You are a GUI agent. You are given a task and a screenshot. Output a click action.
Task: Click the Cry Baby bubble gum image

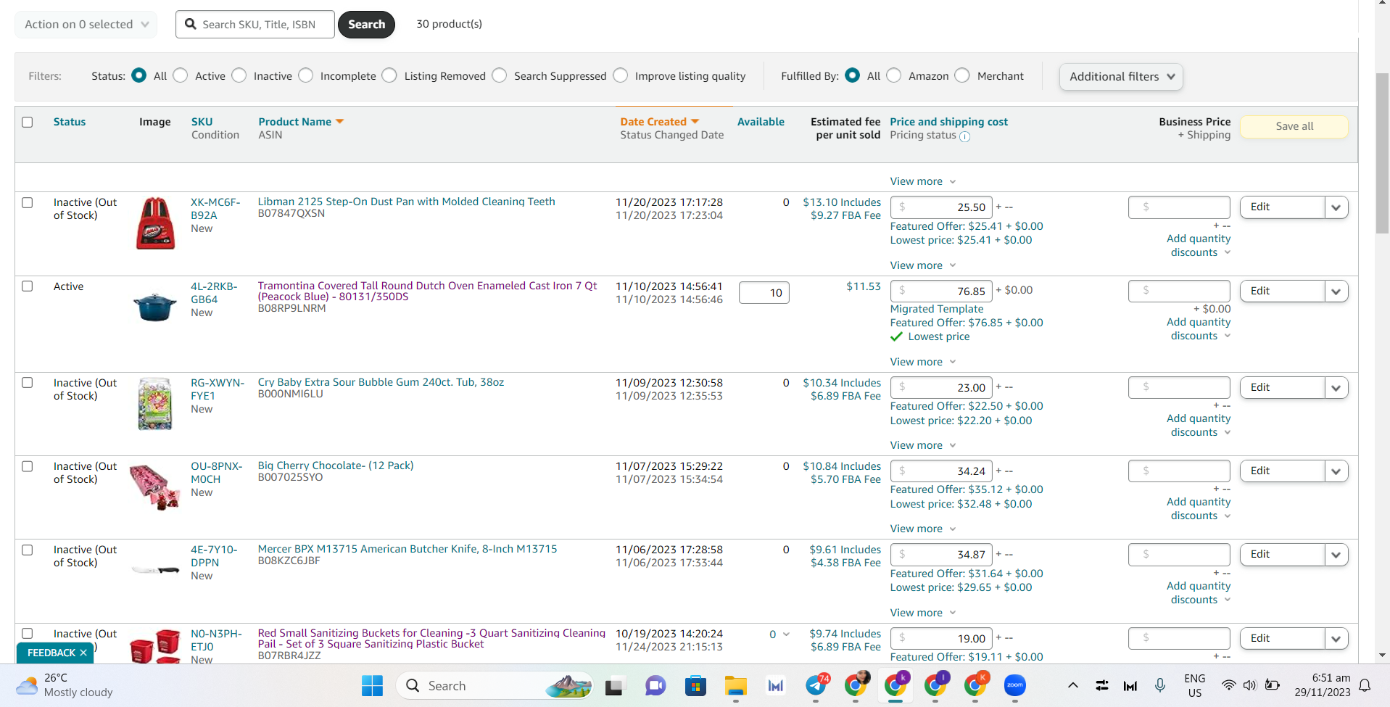point(155,403)
